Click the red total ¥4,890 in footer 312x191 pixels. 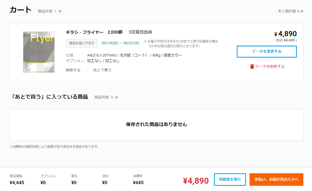(x=196, y=181)
